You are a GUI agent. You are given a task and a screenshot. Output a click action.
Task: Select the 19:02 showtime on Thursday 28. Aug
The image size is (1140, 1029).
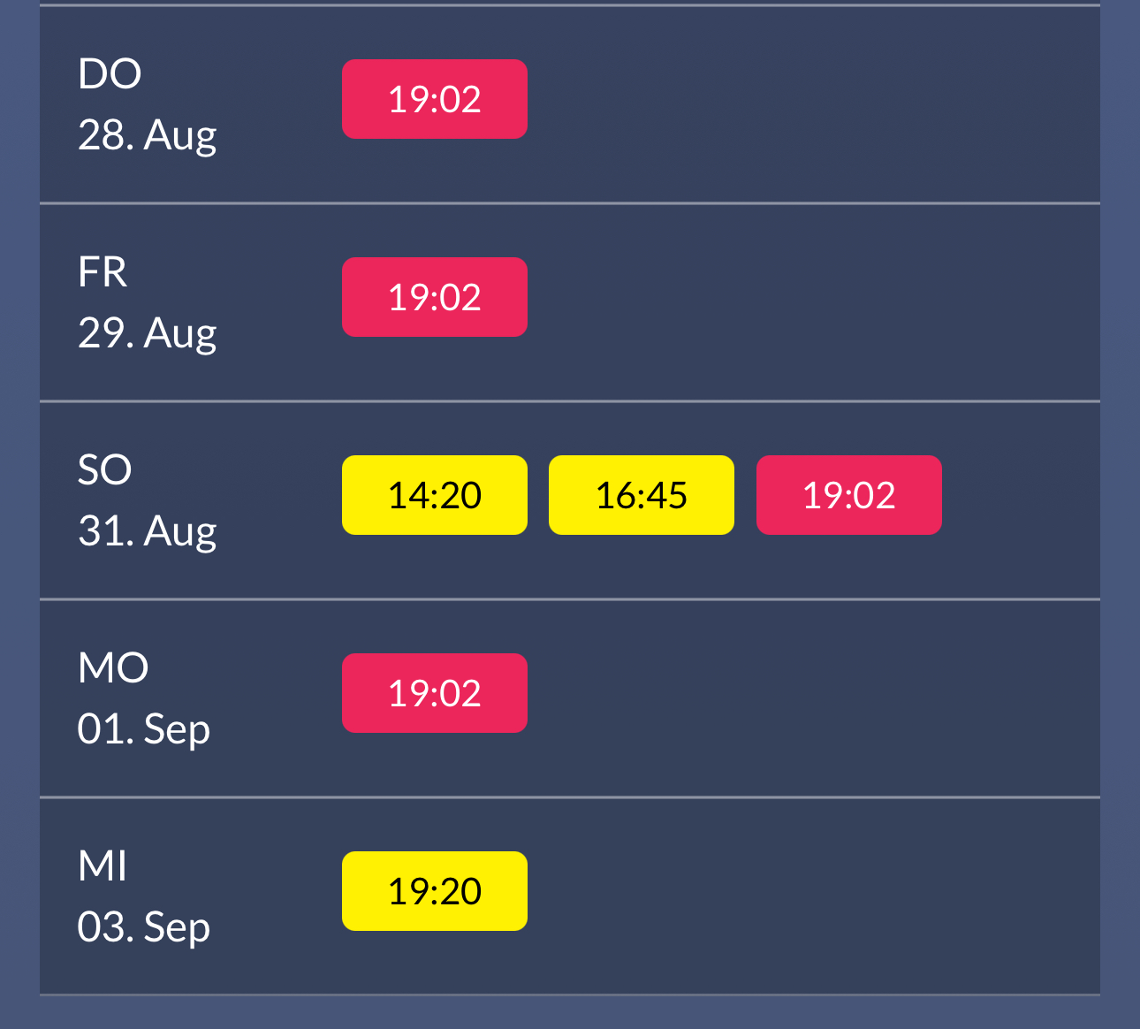pos(435,99)
